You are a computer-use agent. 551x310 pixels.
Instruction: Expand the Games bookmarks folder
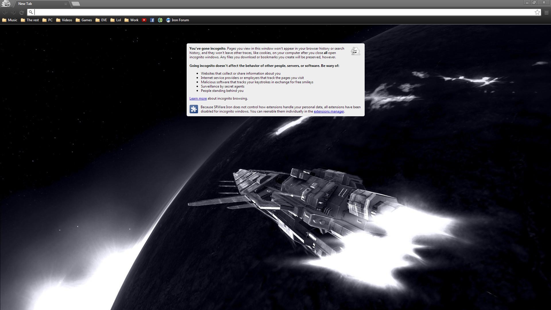84,20
